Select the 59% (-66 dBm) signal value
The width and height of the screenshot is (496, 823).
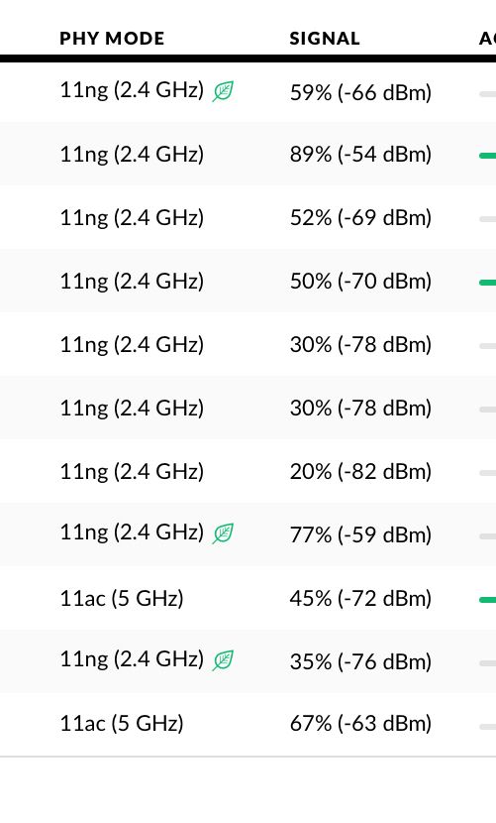tap(360, 92)
